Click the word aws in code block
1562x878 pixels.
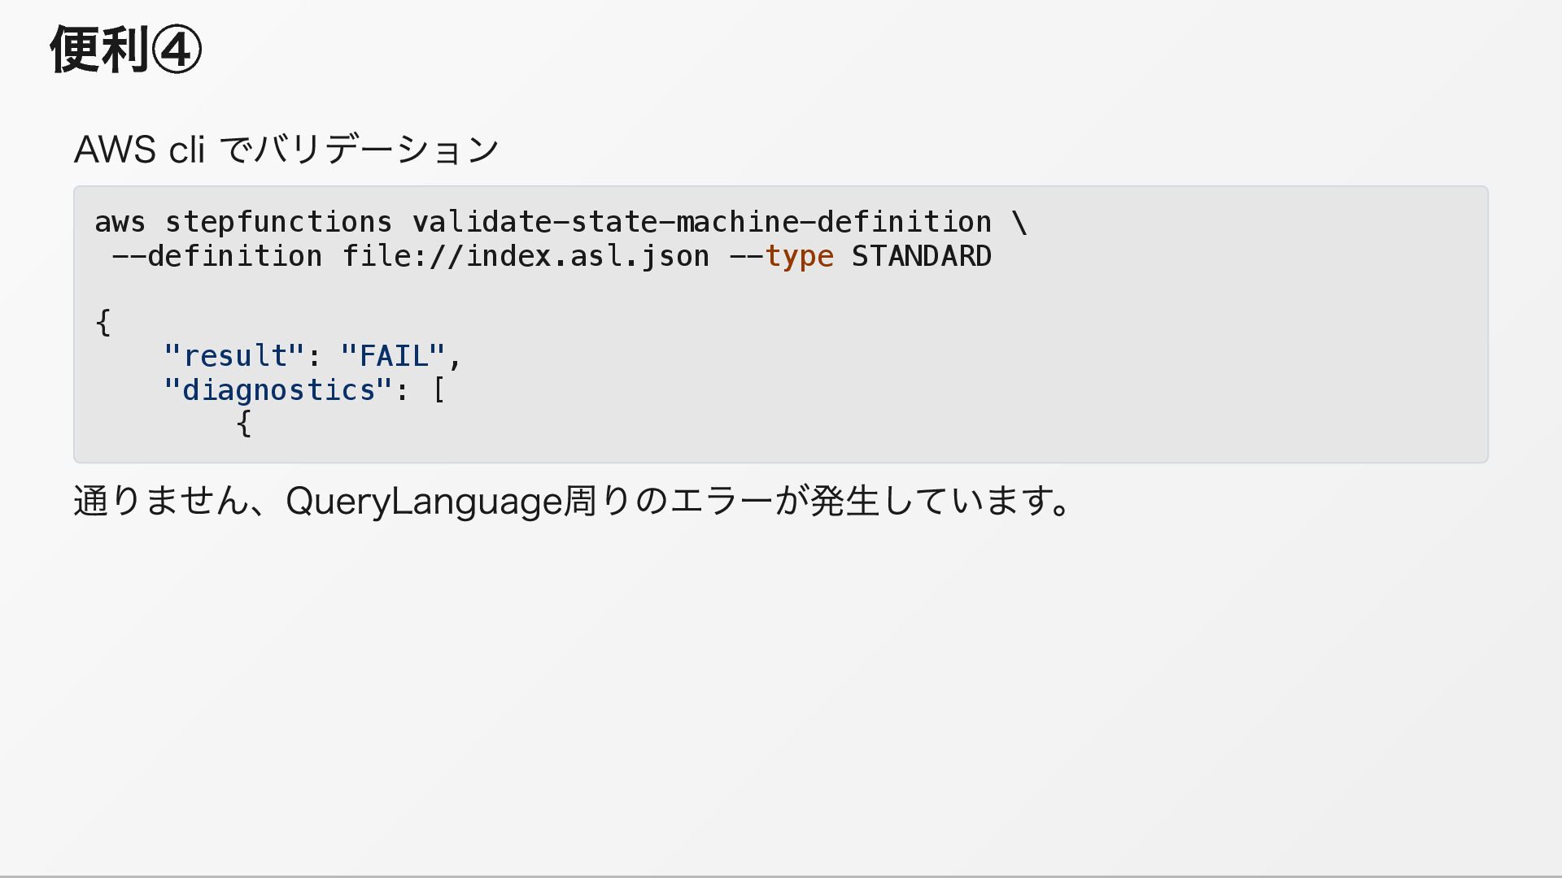pyautogui.click(x=120, y=222)
